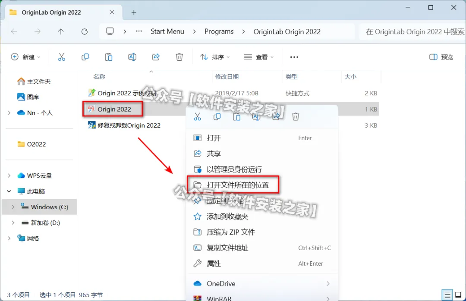Open the 查看 view dropdown

click(x=258, y=57)
